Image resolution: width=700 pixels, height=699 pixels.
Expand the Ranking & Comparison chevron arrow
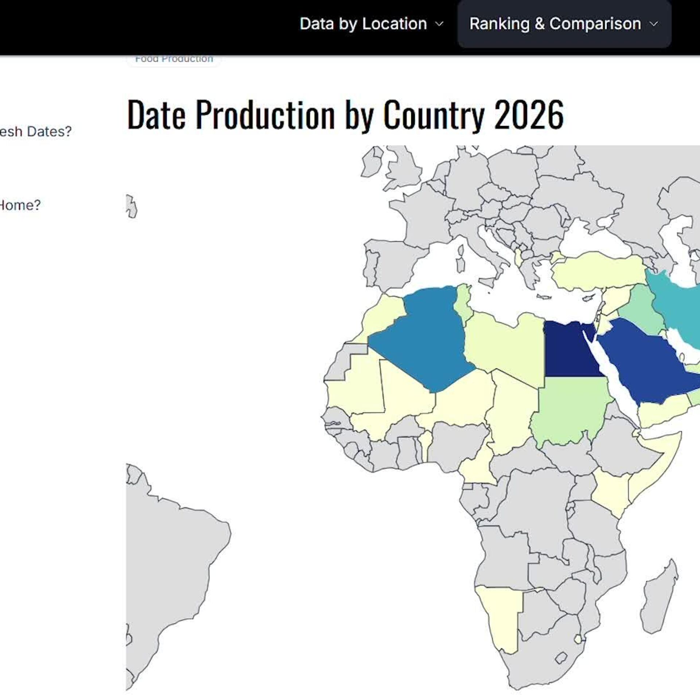click(654, 24)
